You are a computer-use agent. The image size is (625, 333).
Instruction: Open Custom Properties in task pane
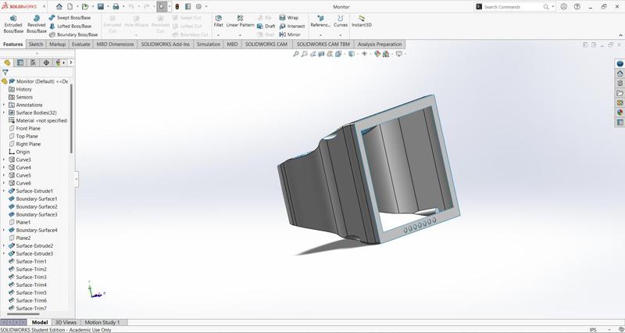[x=620, y=123]
